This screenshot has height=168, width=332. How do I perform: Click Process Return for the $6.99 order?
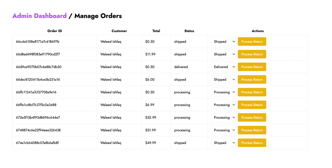252,105
